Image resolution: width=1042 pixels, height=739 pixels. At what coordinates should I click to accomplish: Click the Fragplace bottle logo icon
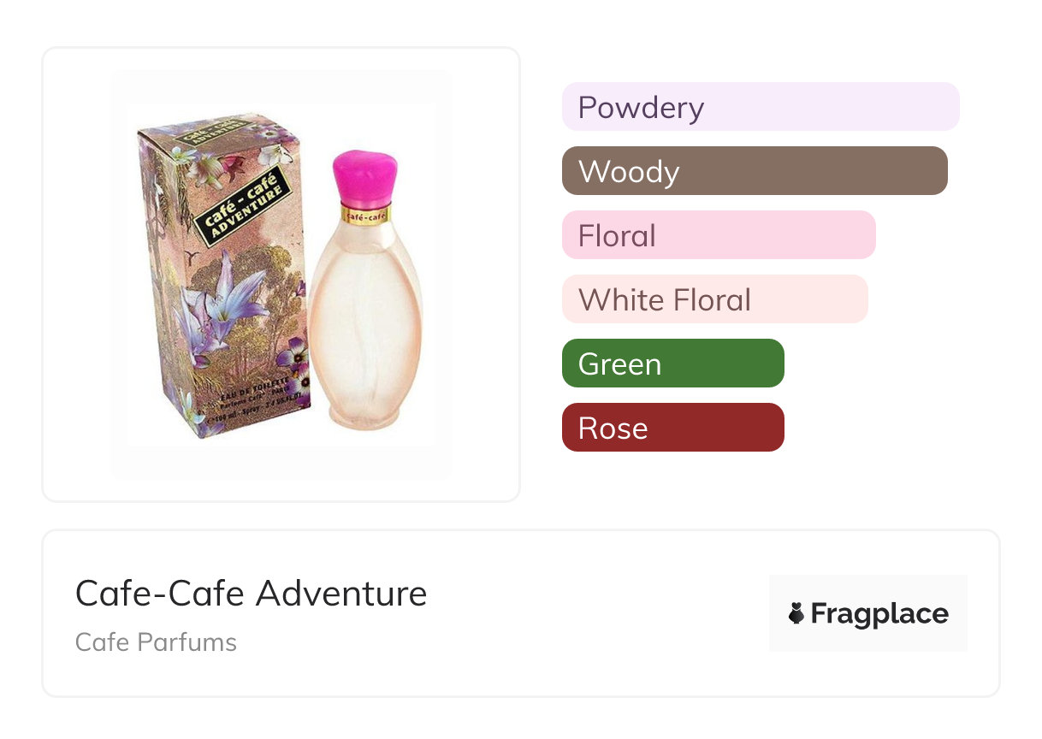coord(796,613)
